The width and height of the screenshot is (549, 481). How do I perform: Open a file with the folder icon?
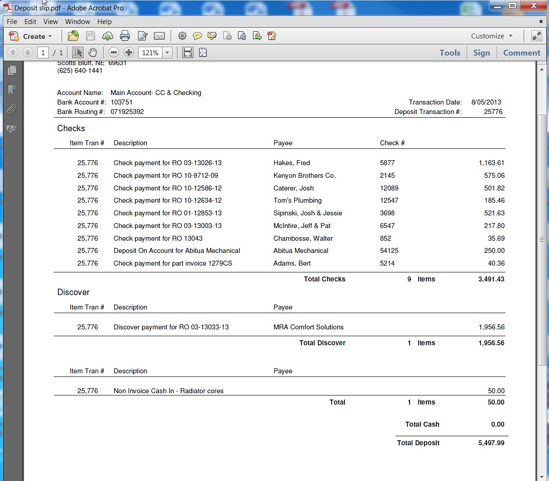[73, 36]
